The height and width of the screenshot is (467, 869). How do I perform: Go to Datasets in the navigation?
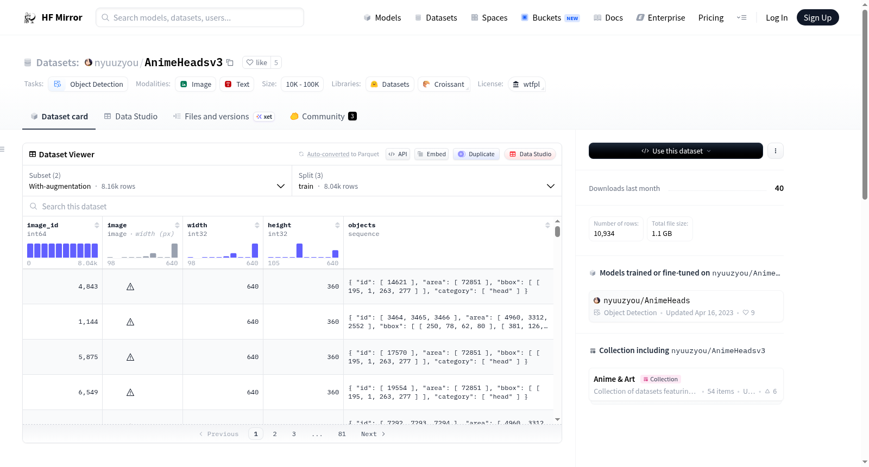(436, 18)
